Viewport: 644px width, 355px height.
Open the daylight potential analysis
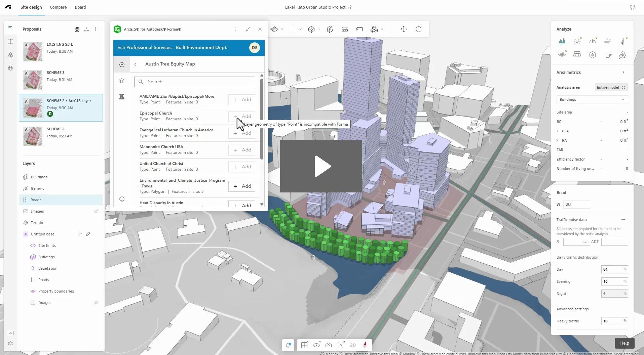(593, 41)
